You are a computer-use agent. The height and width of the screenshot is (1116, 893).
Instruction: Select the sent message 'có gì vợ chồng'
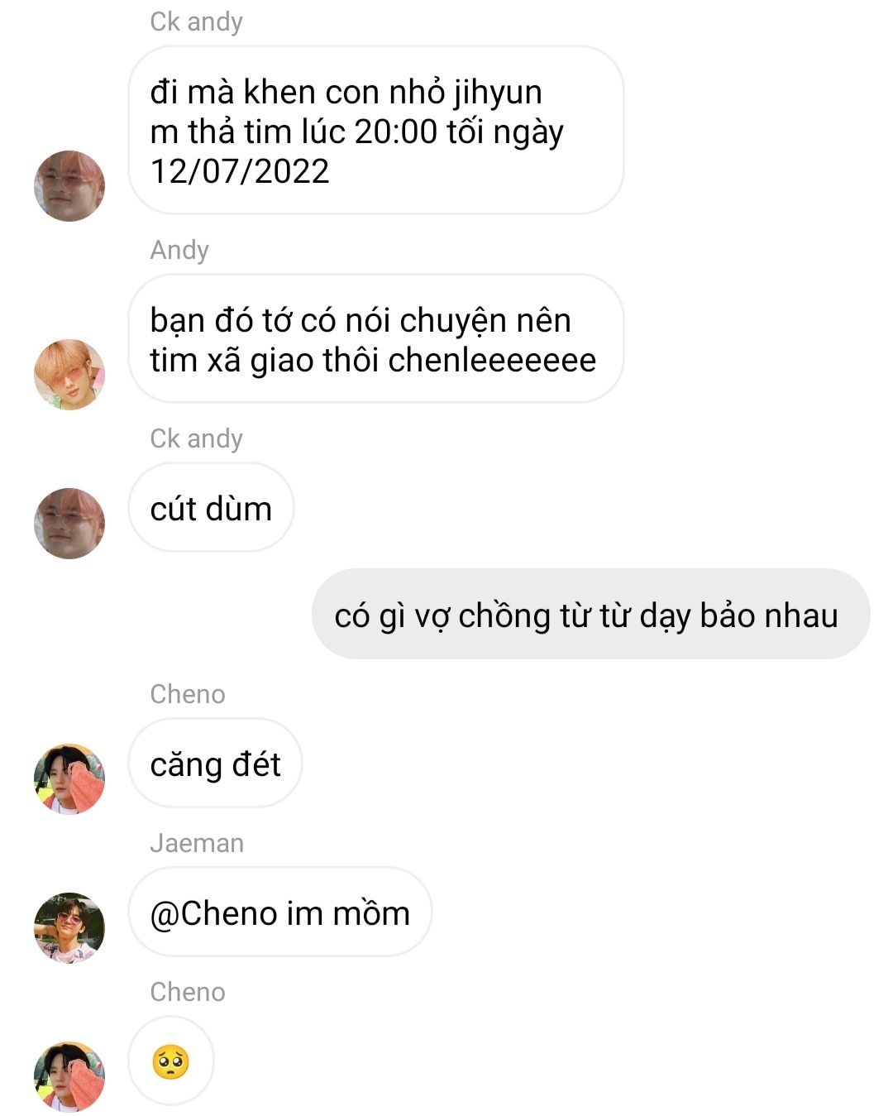click(x=590, y=614)
